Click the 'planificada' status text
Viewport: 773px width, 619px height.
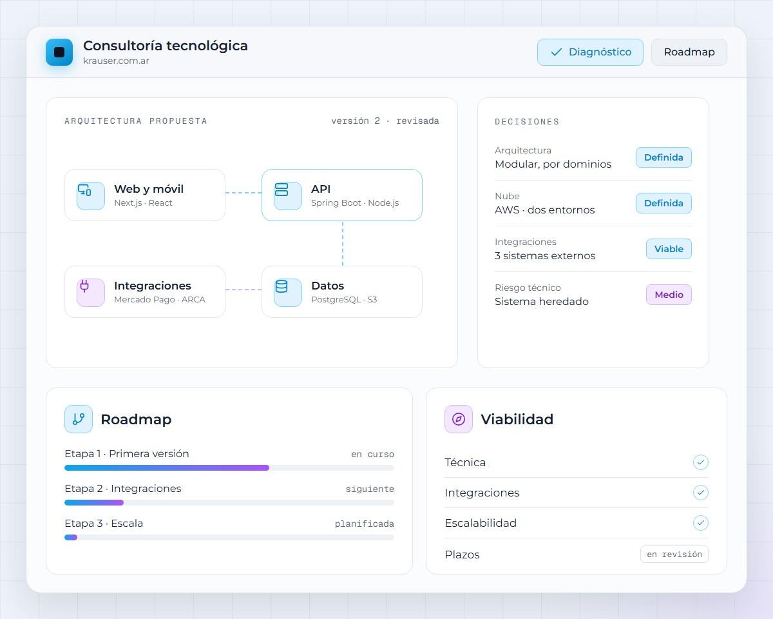click(x=365, y=524)
